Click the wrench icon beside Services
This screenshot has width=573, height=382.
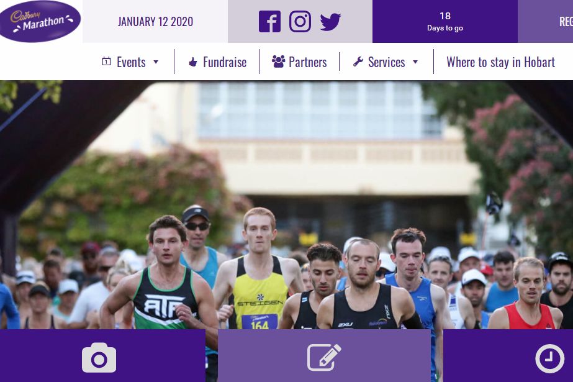pos(358,61)
